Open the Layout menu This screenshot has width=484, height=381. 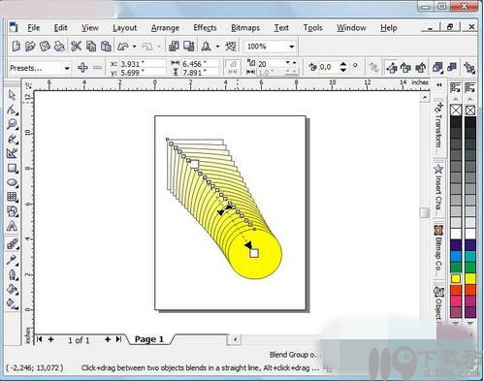[125, 28]
